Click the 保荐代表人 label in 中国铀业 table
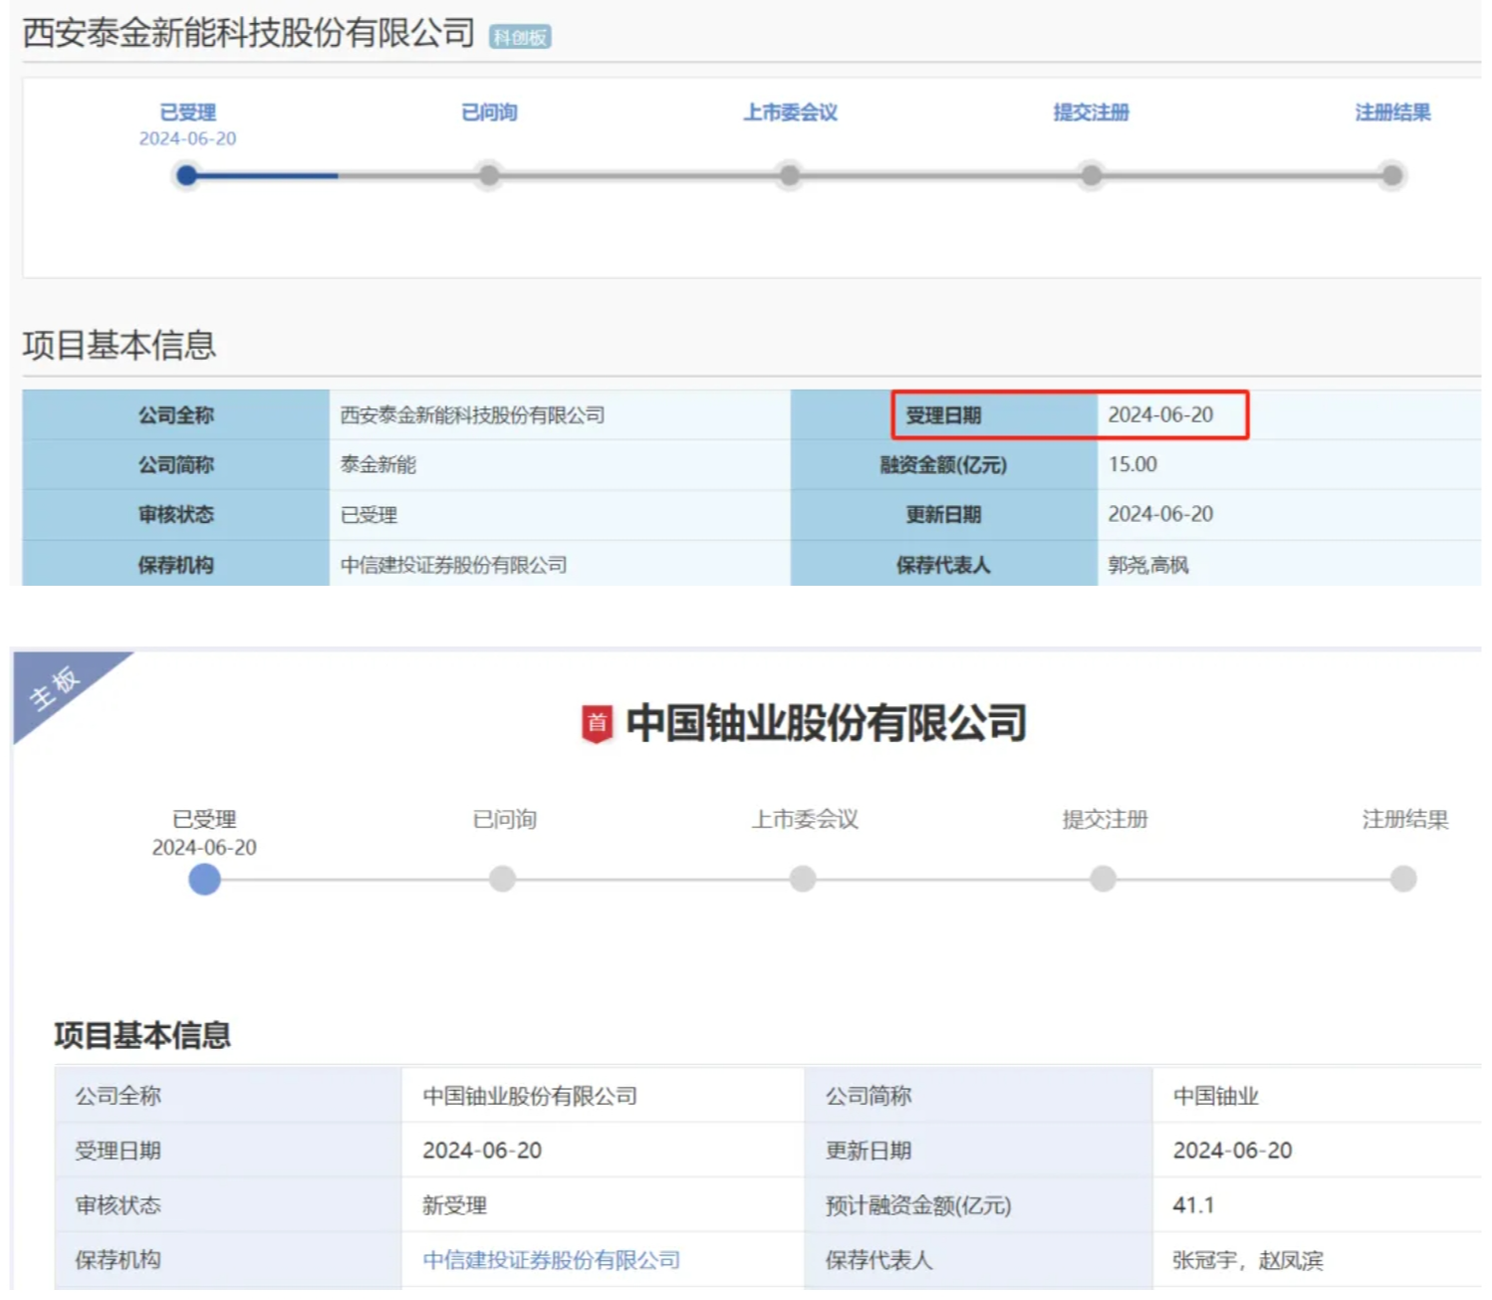This screenshot has width=1492, height=1300. coord(879,1260)
